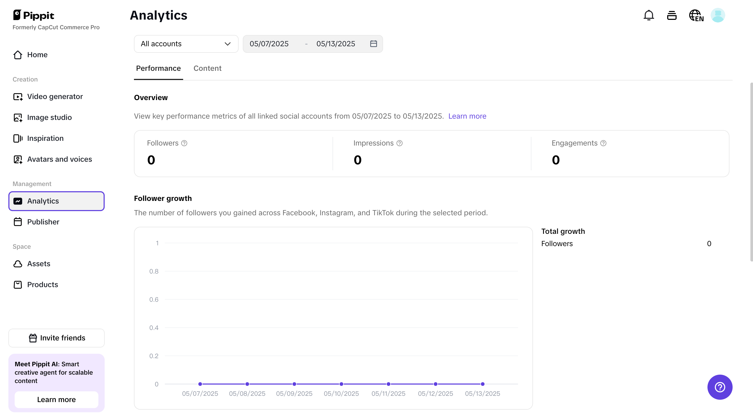Open the floating help question mark button

(x=720, y=387)
